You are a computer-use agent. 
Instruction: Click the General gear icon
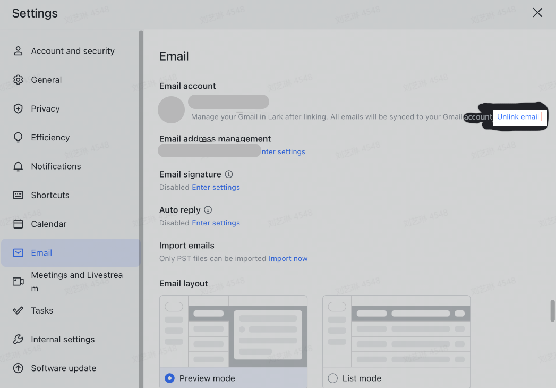[x=18, y=80]
